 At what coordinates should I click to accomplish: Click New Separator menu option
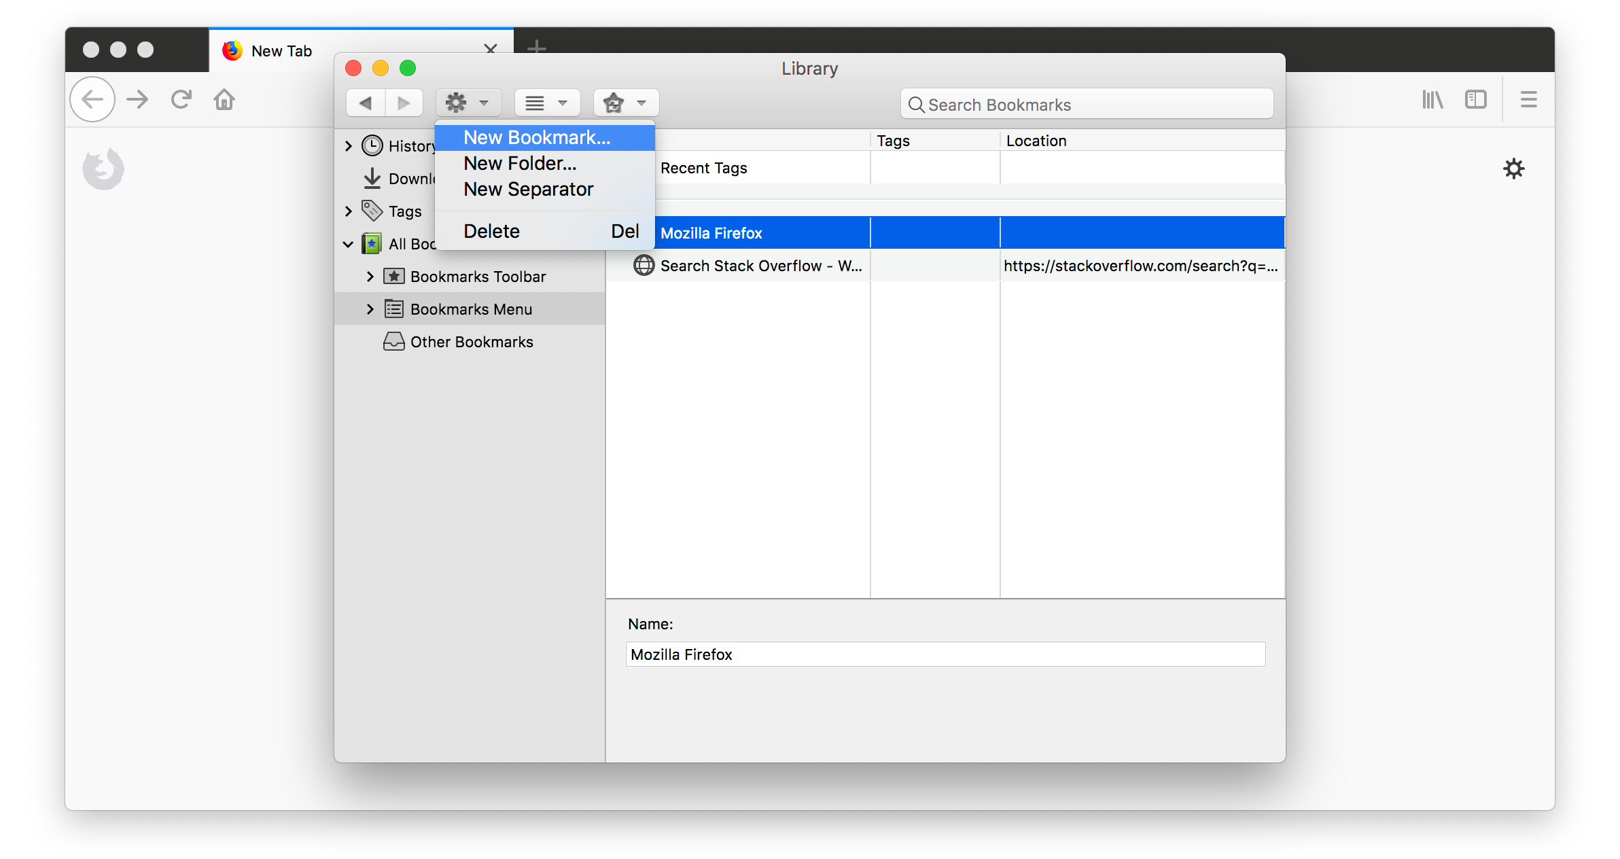click(x=528, y=188)
